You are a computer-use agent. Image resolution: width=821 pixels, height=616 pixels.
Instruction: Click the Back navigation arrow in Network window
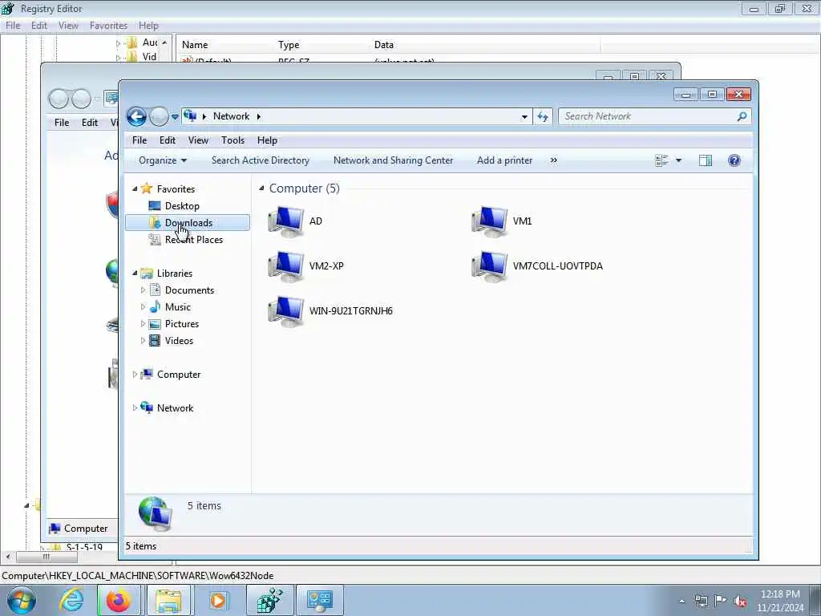(x=136, y=116)
